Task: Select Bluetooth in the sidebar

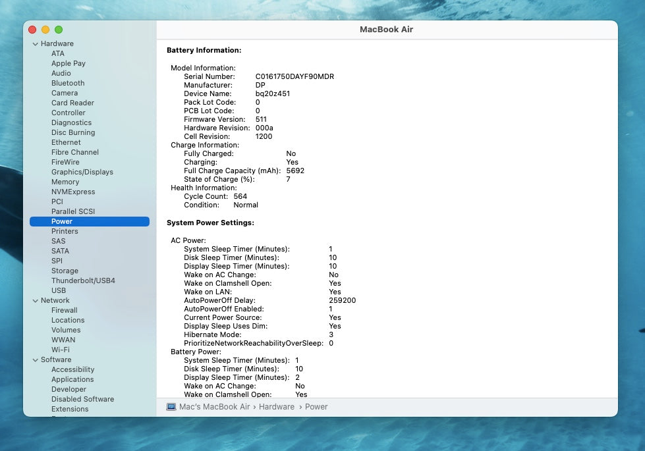Action: coord(68,83)
